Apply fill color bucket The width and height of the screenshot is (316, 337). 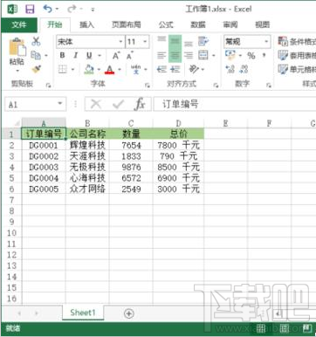pyautogui.click(x=89, y=69)
